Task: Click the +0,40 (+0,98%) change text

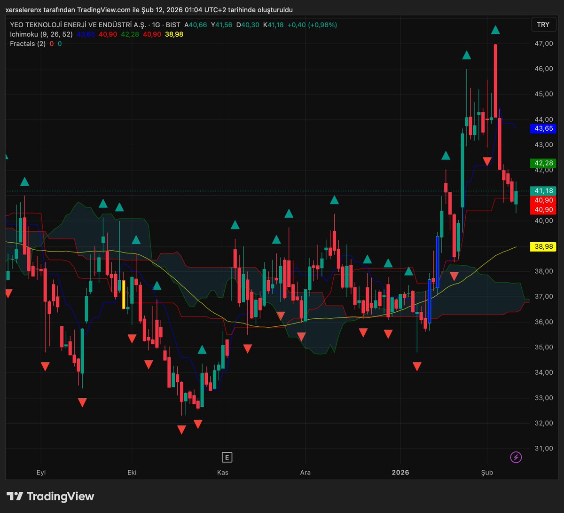Action: (312, 25)
